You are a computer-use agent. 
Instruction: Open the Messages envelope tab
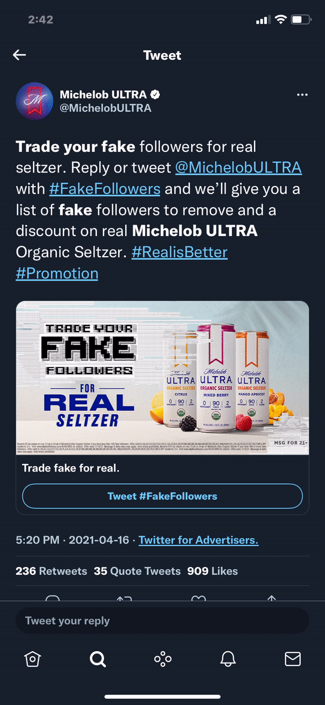[292, 659]
